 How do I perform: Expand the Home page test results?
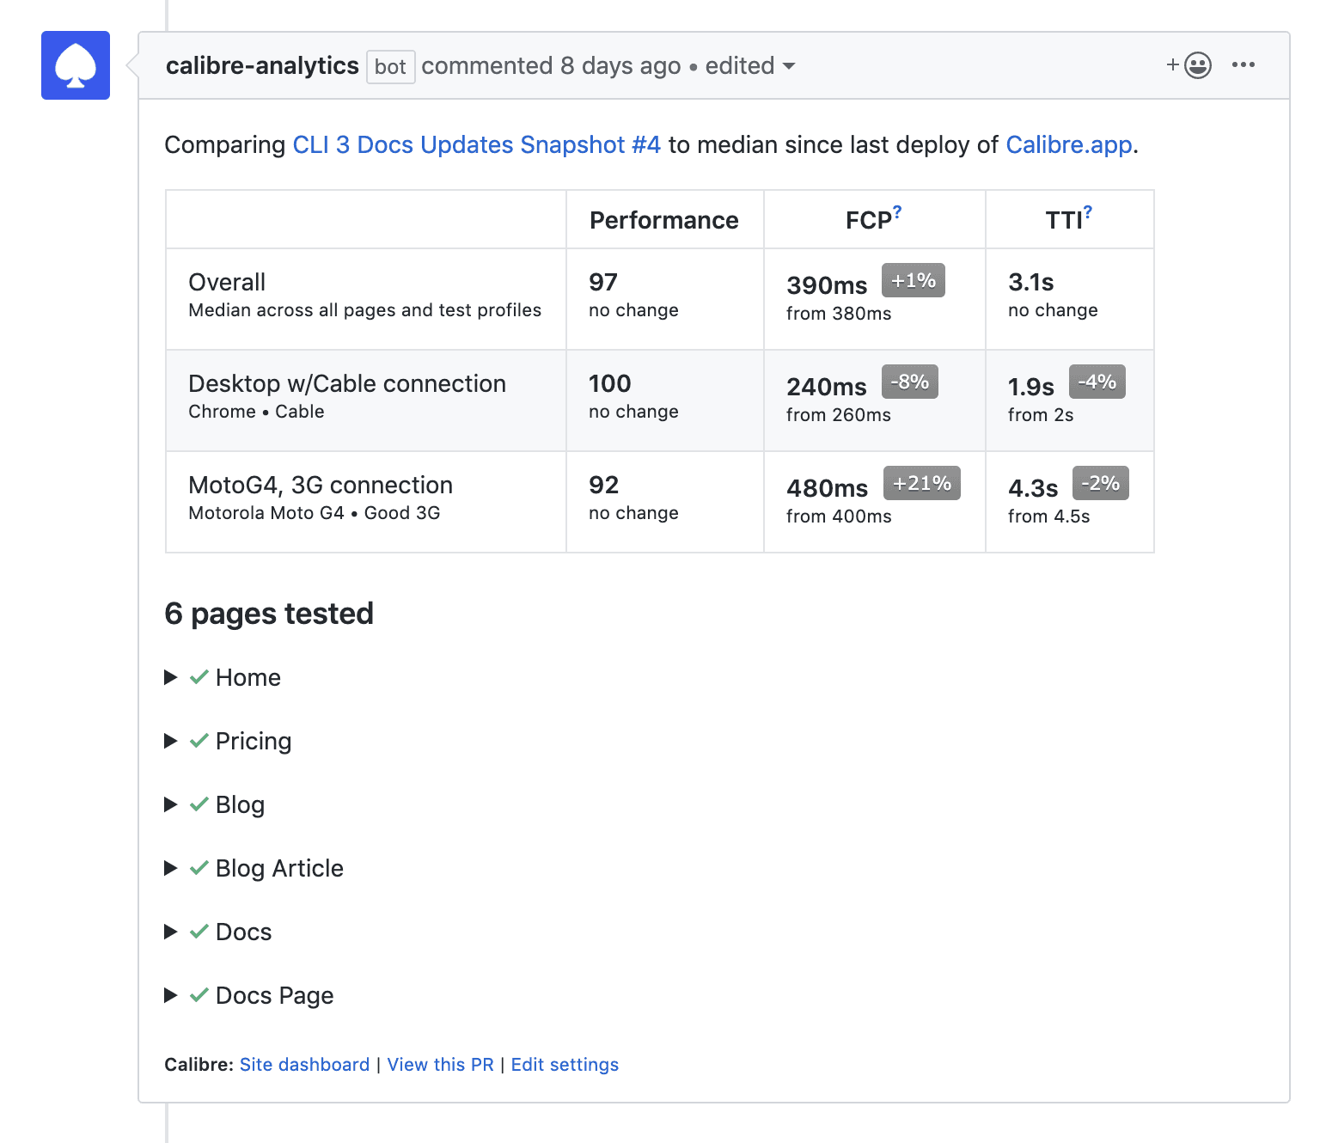coord(170,677)
